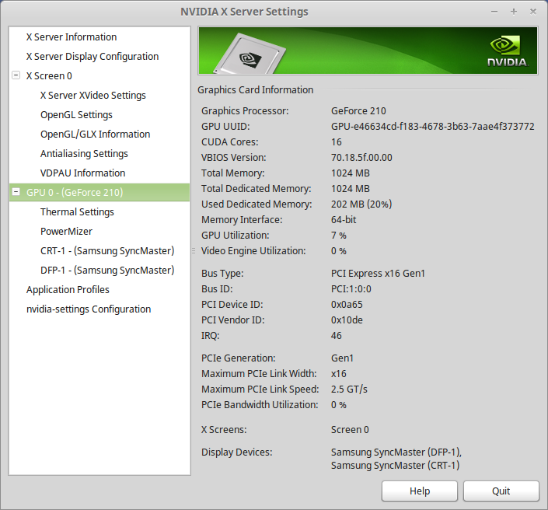
Task: Click the pane divider grip handle
Action: pos(194,250)
